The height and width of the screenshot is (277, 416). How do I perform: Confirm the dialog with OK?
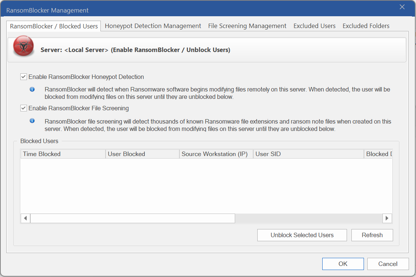tap(343, 264)
